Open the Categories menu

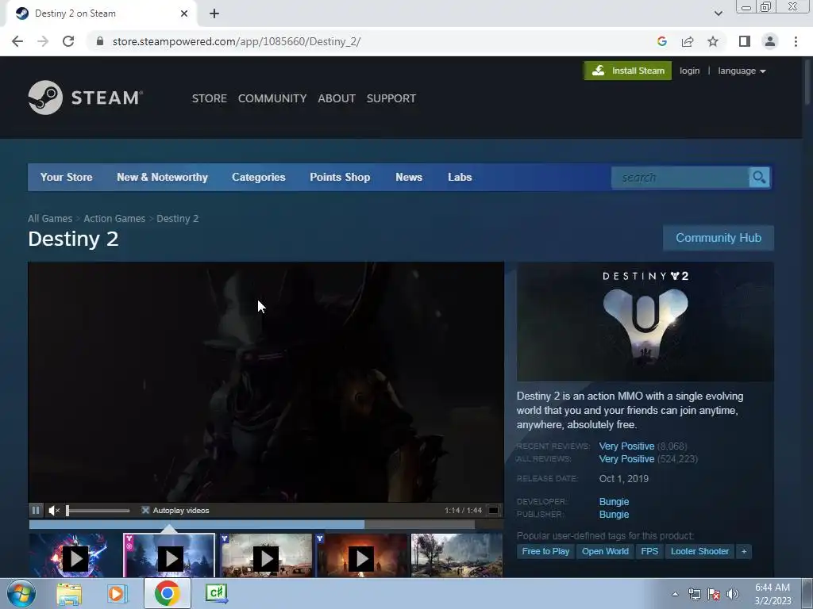(259, 177)
